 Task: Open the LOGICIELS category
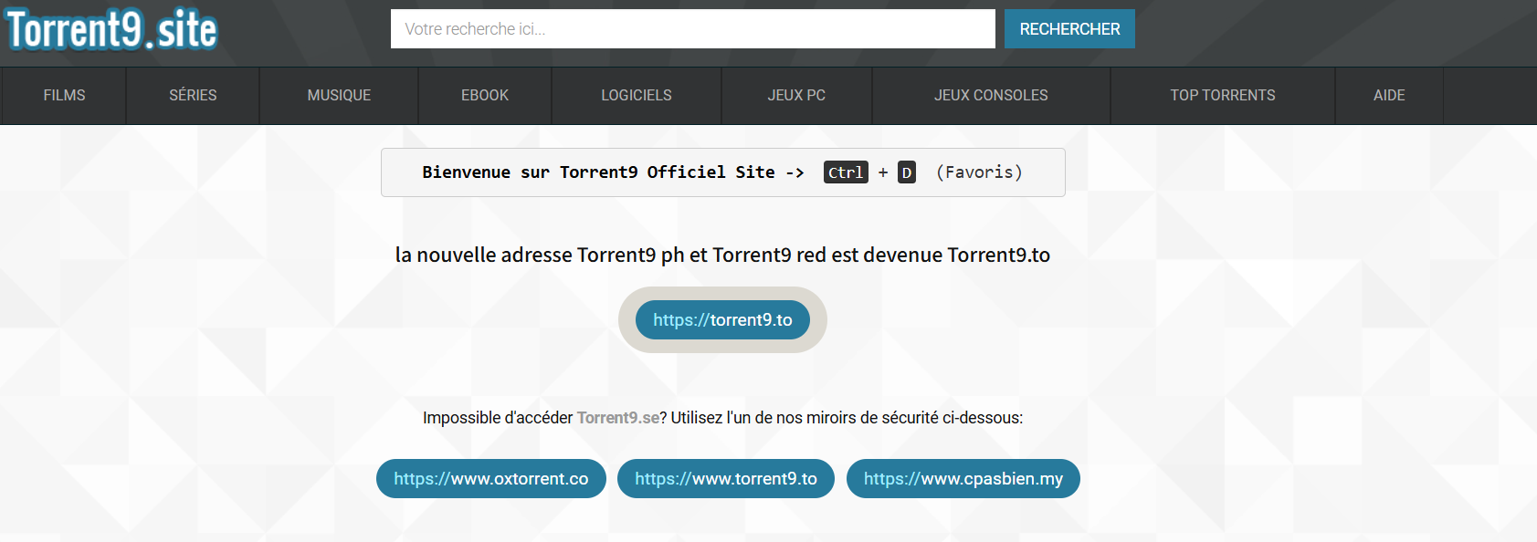coord(637,95)
